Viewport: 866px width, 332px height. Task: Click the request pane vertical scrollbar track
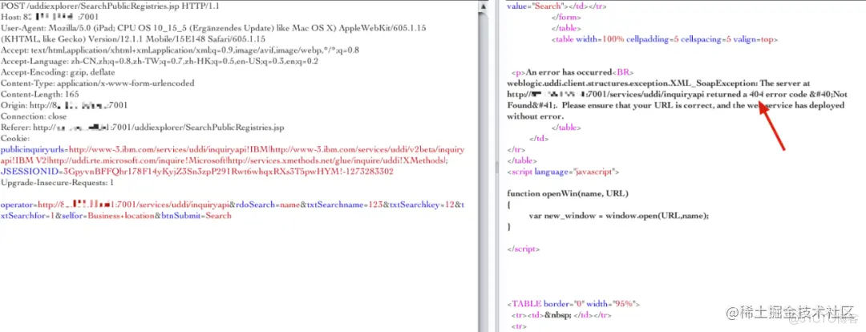click(x=484, y=172)
